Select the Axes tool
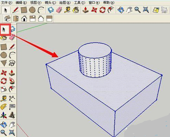The width and height of the screenshot is (170, 137). pos(4,115)
